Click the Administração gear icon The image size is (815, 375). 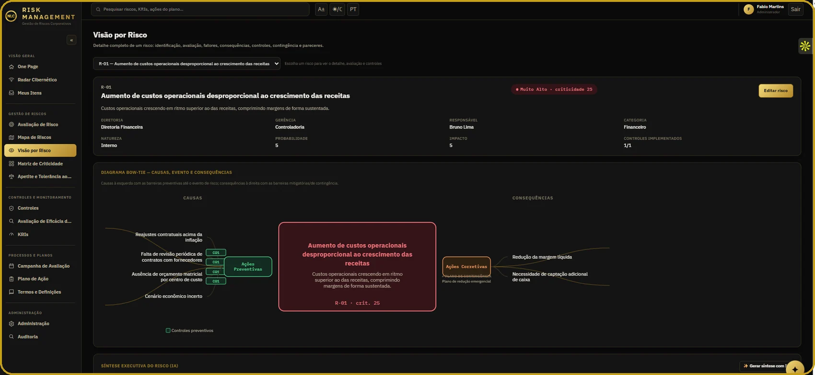coord(12,324)
